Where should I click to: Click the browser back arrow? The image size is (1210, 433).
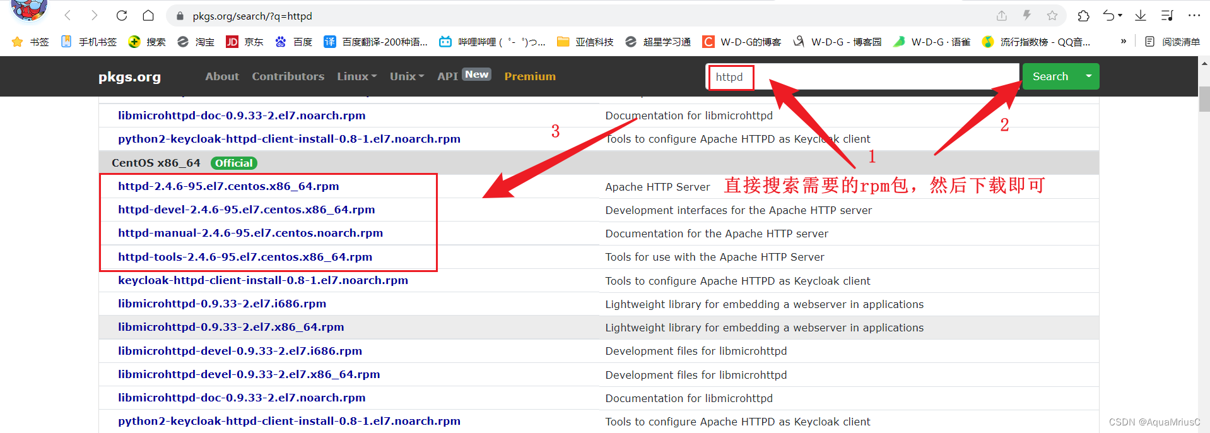point(68,16)
